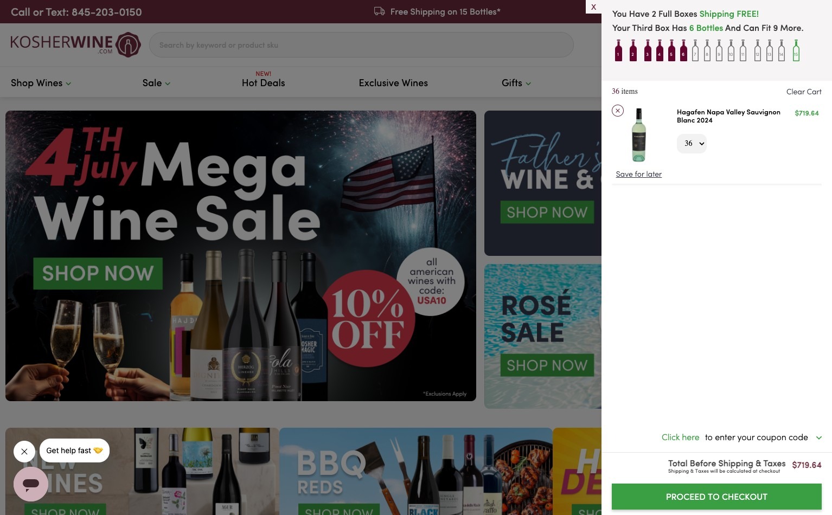Expand the Shop Wines menu
Image resolution: width=832 pixels, height=515 pixels.
[41, 83]
